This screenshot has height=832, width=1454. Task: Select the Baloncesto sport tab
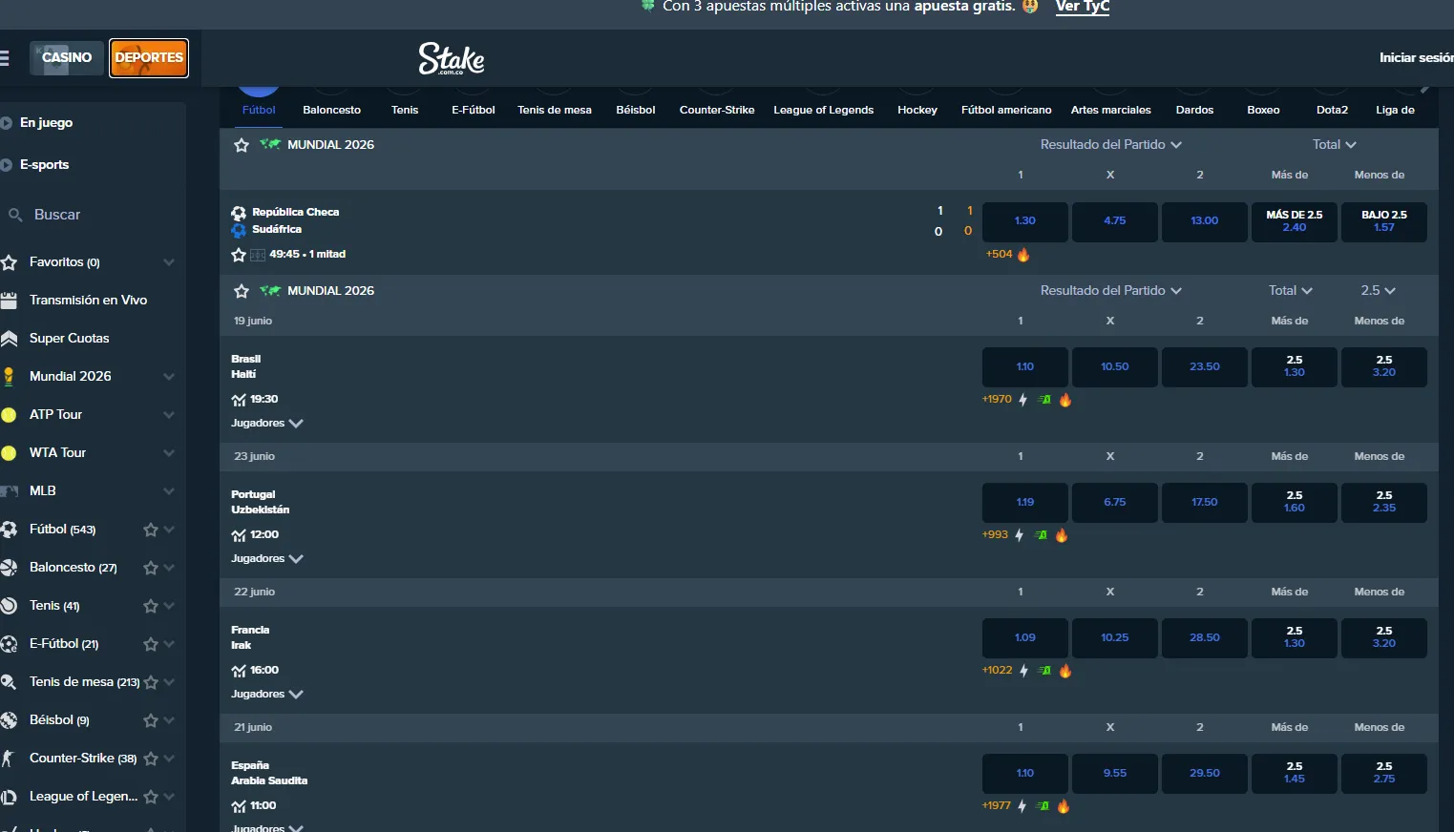point(331,110)
